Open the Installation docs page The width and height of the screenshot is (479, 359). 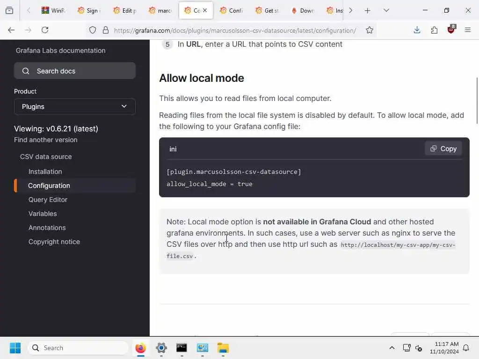point(45,172)
